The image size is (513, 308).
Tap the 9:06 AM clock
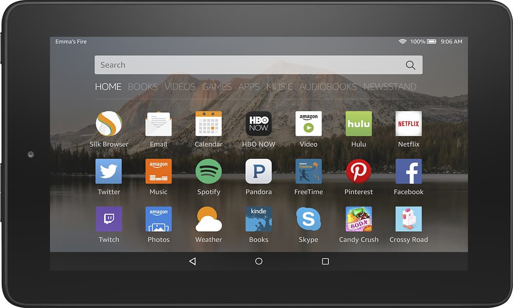451,42
